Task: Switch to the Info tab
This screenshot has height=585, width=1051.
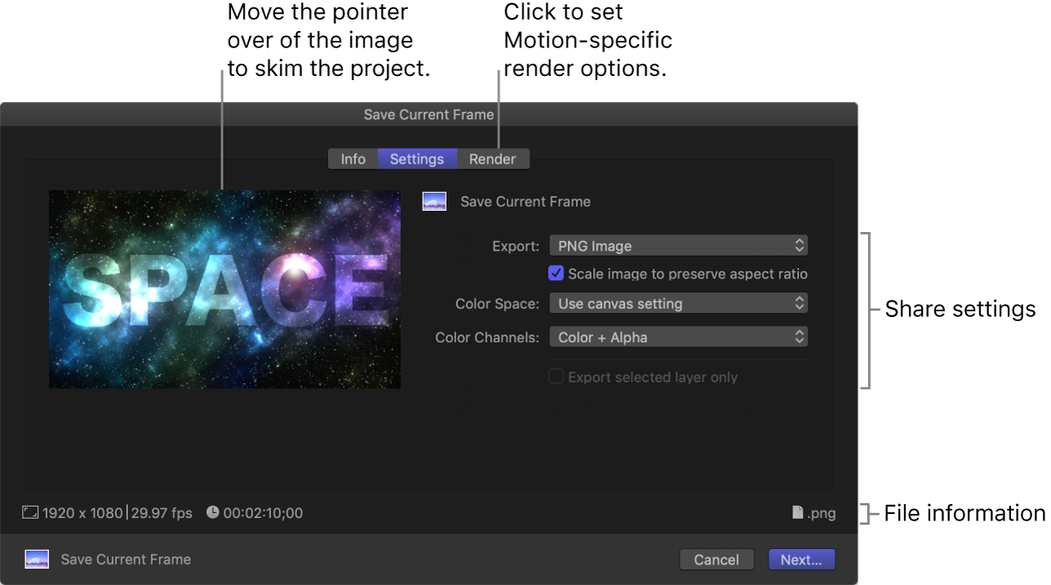Action: [353, 159]
